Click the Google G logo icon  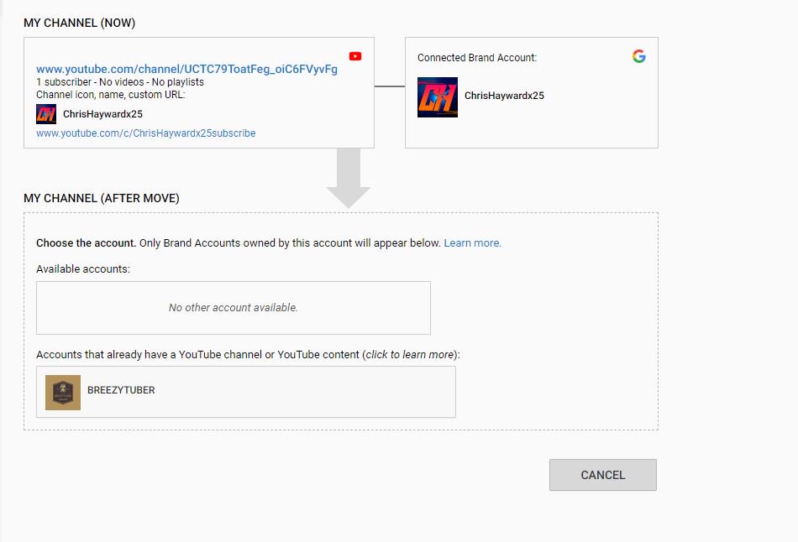pos(638,56)
